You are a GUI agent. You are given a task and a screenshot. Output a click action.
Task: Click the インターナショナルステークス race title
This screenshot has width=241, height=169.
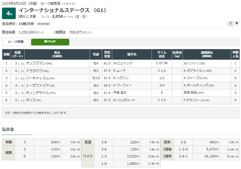click(62, 10)
